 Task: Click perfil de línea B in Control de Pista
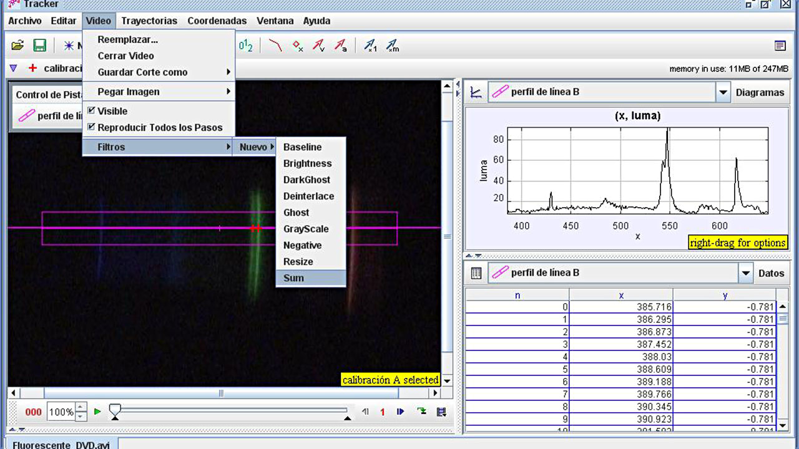(49, 116)
